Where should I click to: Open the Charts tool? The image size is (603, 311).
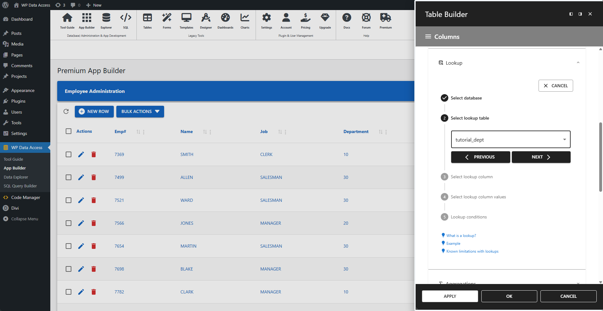click(245, 21)
